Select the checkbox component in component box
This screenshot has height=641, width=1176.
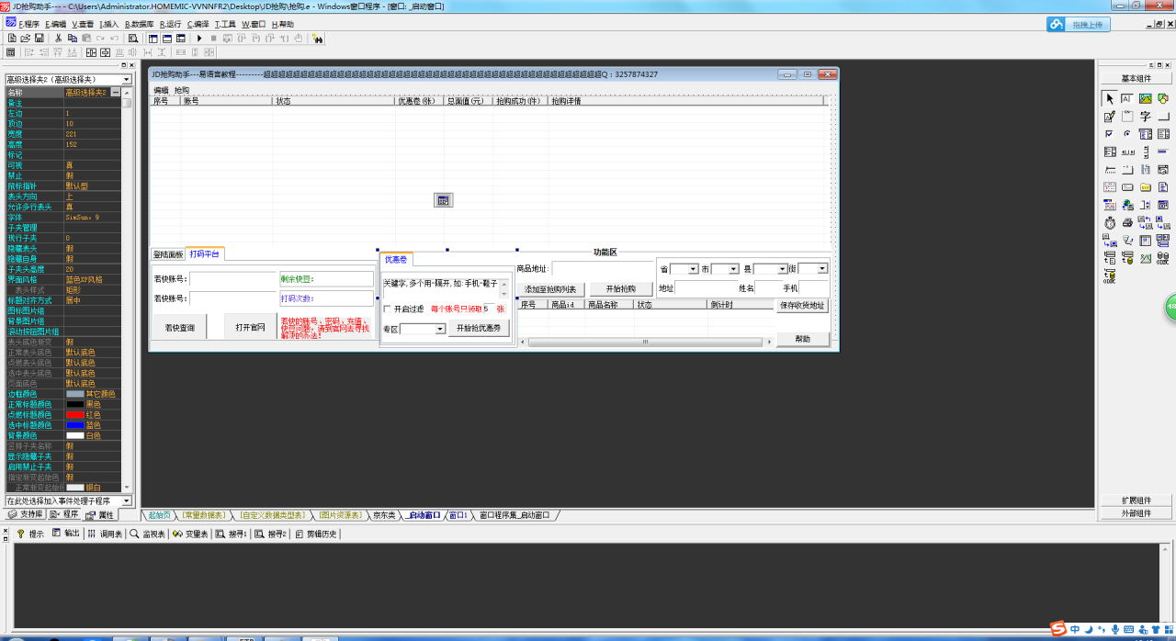pos(1110,134)
